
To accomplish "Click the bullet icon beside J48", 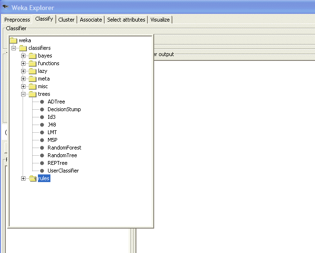I will coord(42,125).
